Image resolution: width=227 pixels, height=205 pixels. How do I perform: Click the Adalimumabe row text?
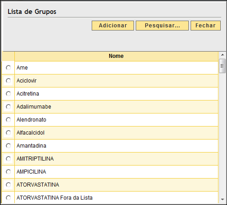coord(34,107)
